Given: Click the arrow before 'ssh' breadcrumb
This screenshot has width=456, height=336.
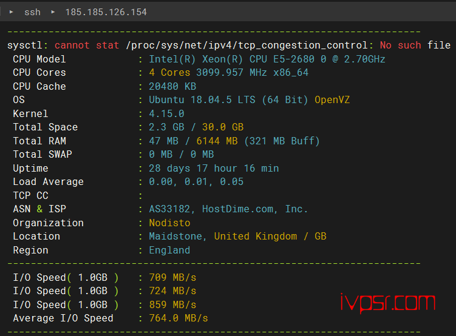Looking at the screenshot, I should tap(12, 12).
